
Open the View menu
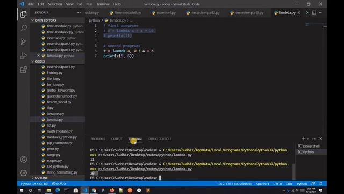(x=69, y=4)
